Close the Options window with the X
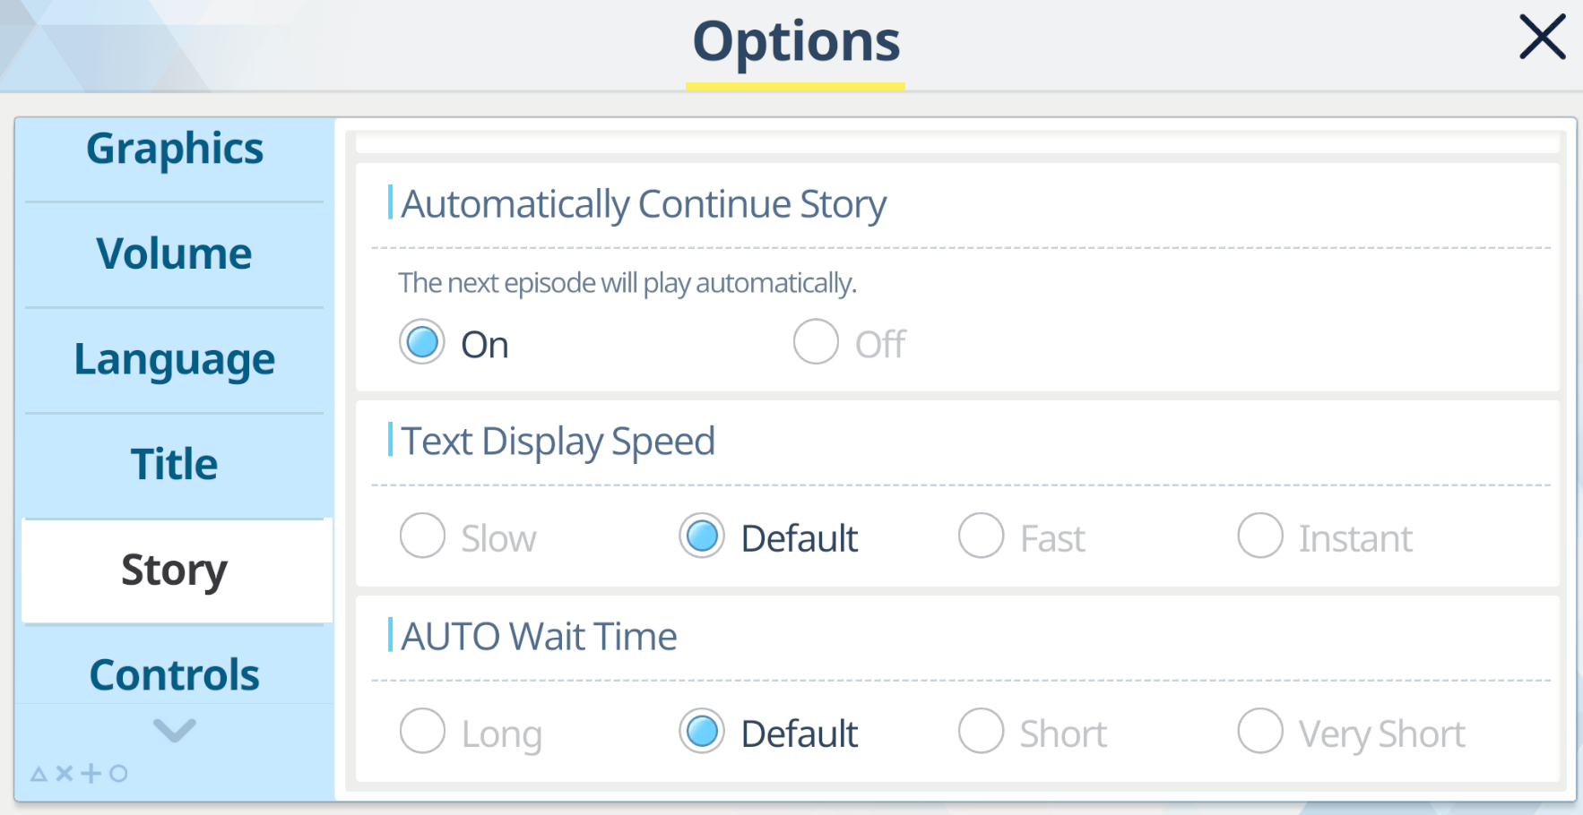This screenshot has height=815, width=1583. 1542,38
